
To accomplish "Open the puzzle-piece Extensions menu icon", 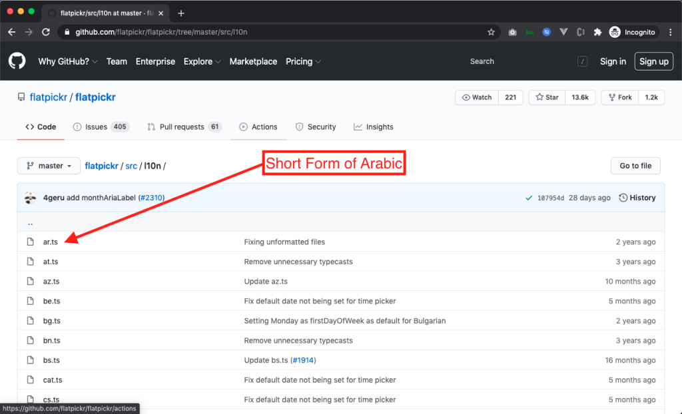I will 597,32.
